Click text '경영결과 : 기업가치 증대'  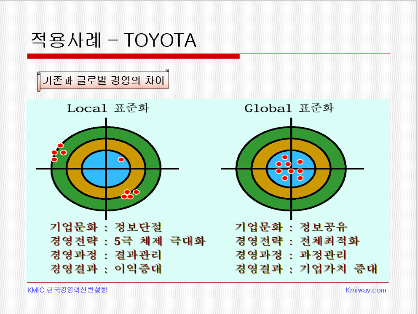coord(306,268)
